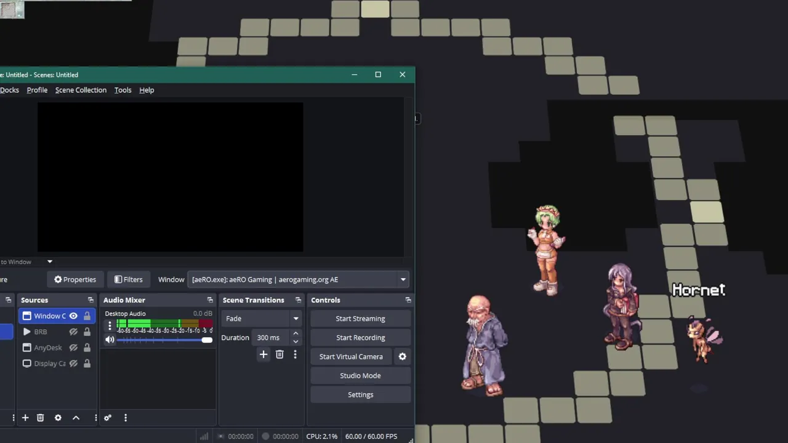Enable Studio Mode
This screenshot has width=788, height=443.
(361, 376)
